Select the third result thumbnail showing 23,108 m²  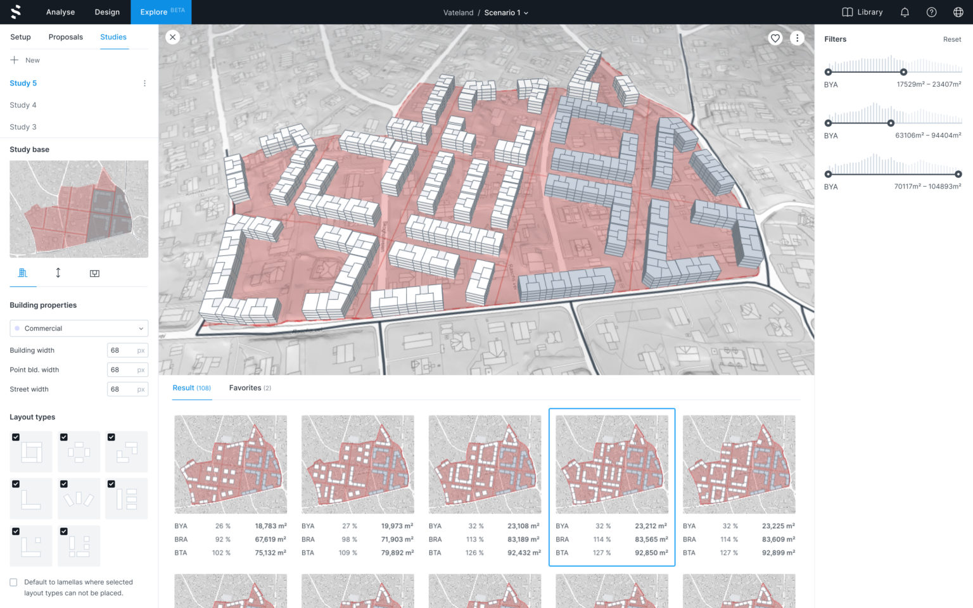click(x=485, y=464)
